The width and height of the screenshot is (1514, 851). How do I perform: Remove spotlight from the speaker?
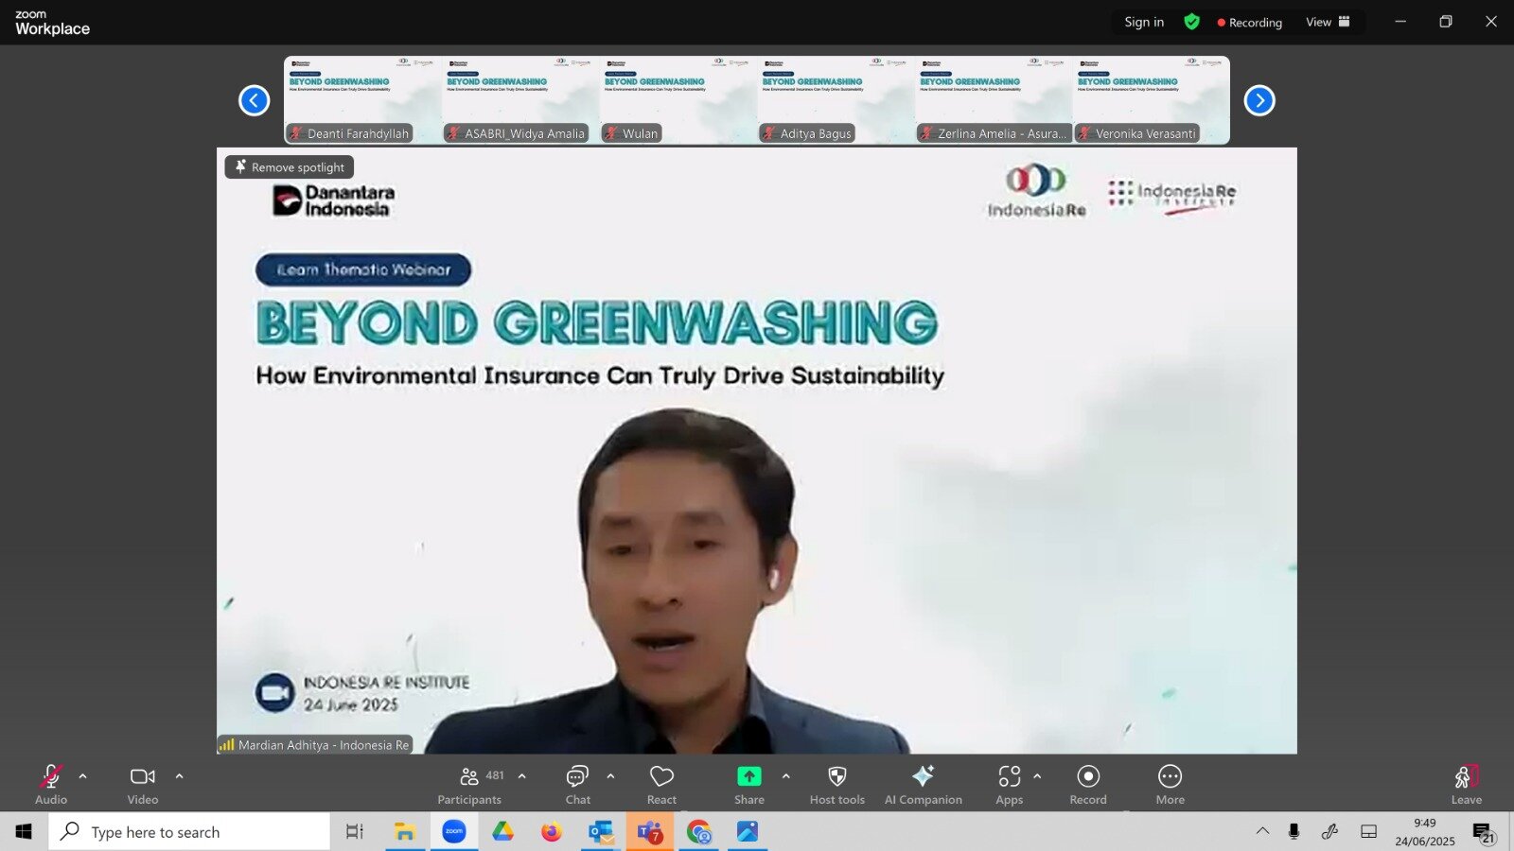[290, 167]
